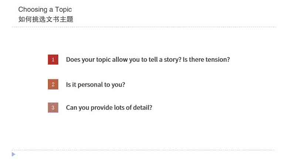This screenshot has width=287, height=162.
Task: Click the dotted divider below the title
Action: tap(144, 27)
